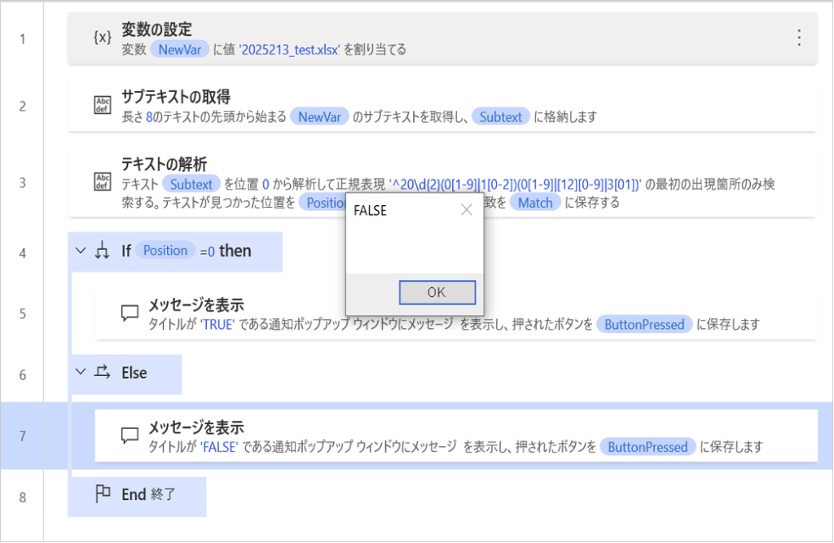Image resolution: width=834 pixels, height=543 pixels.
Task: Select line number 3 in the gutter
Action: (23, 181)
